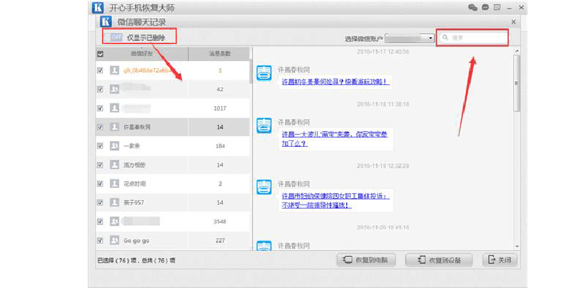581x288 pixels.
Task: Click message count 227
Action: tap(220, 241)
